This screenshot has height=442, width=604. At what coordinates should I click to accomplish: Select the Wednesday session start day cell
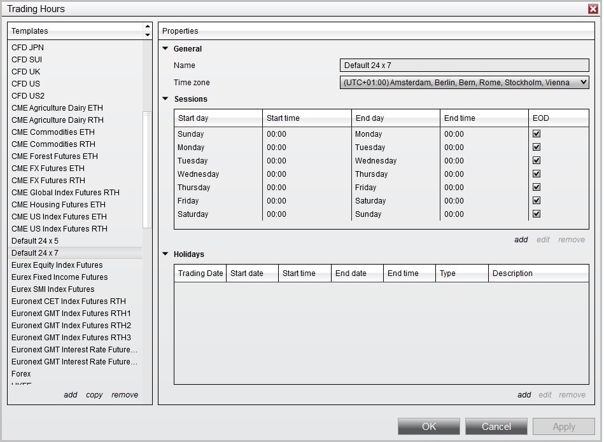click(x=218, y=174)
